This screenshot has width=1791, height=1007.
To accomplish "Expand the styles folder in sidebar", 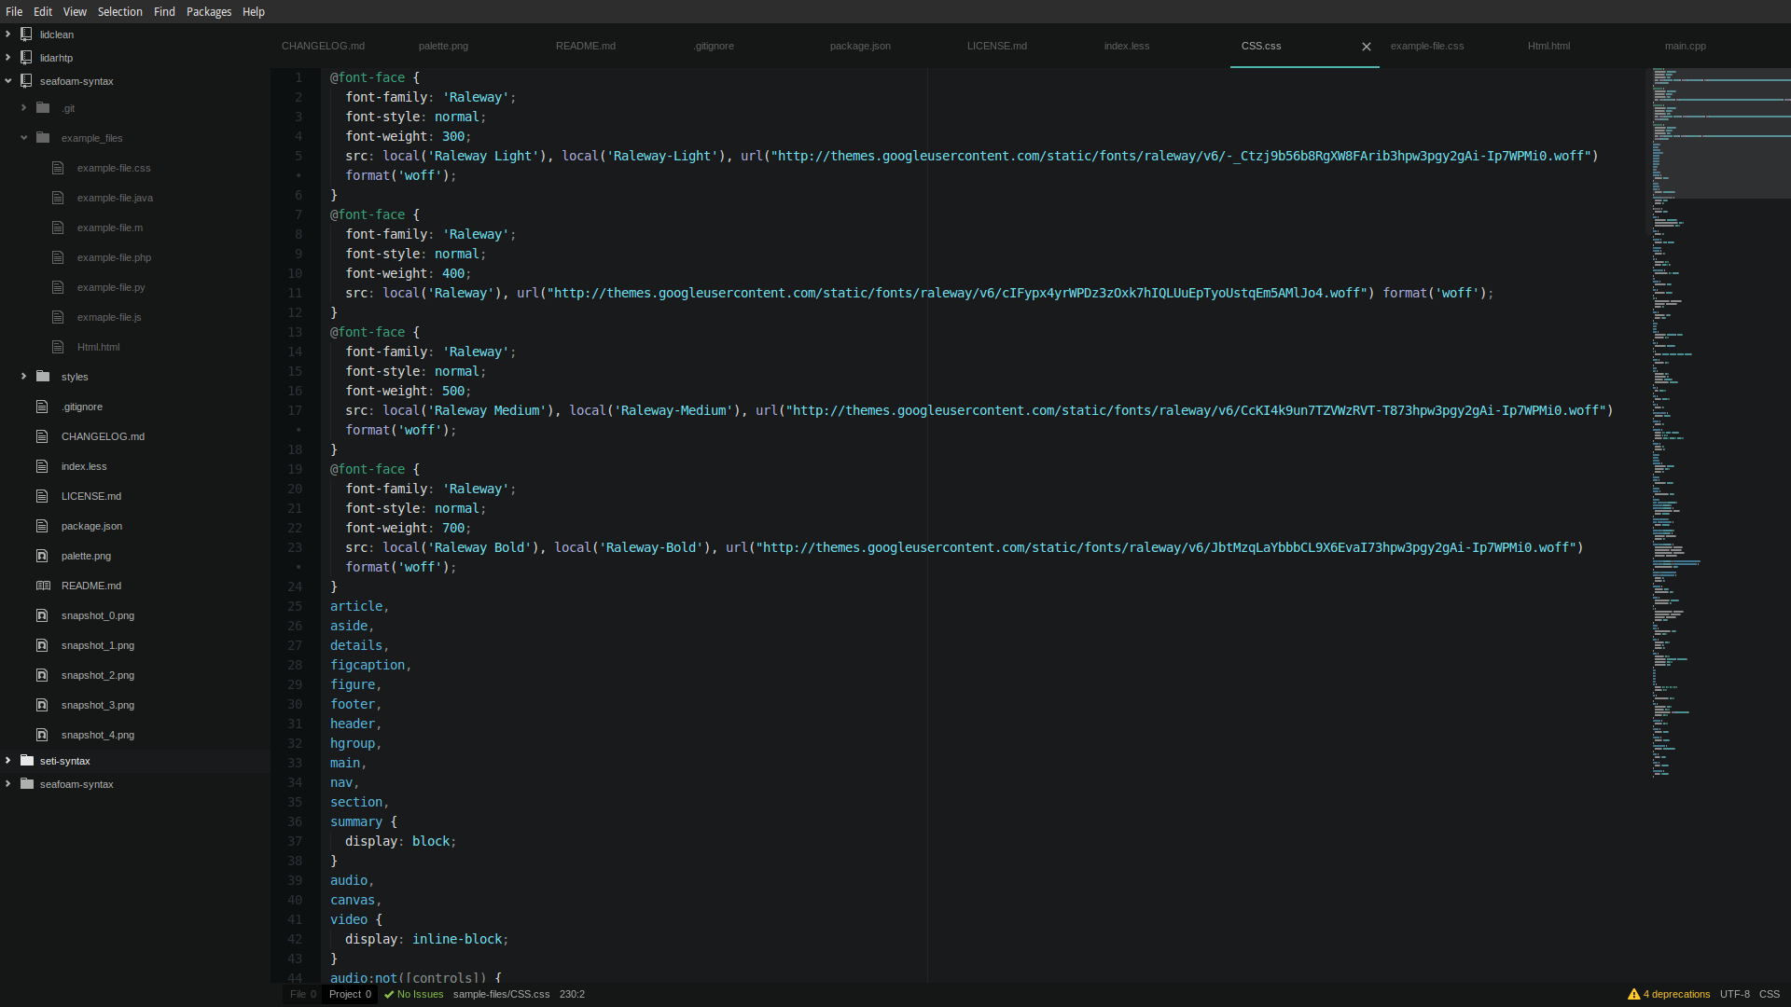I will (x=23, y=377).
